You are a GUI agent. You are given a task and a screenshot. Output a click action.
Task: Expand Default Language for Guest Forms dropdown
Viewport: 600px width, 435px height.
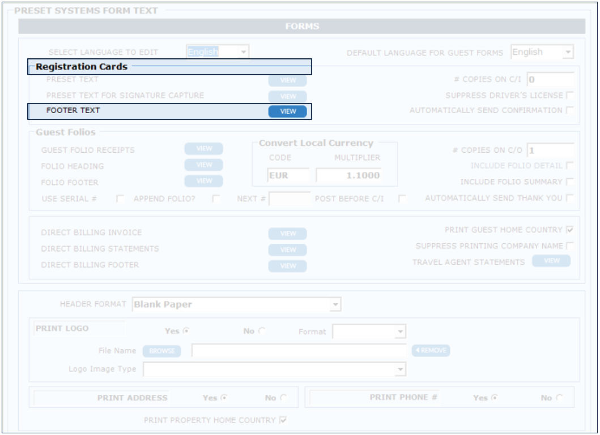click(542, 53)
